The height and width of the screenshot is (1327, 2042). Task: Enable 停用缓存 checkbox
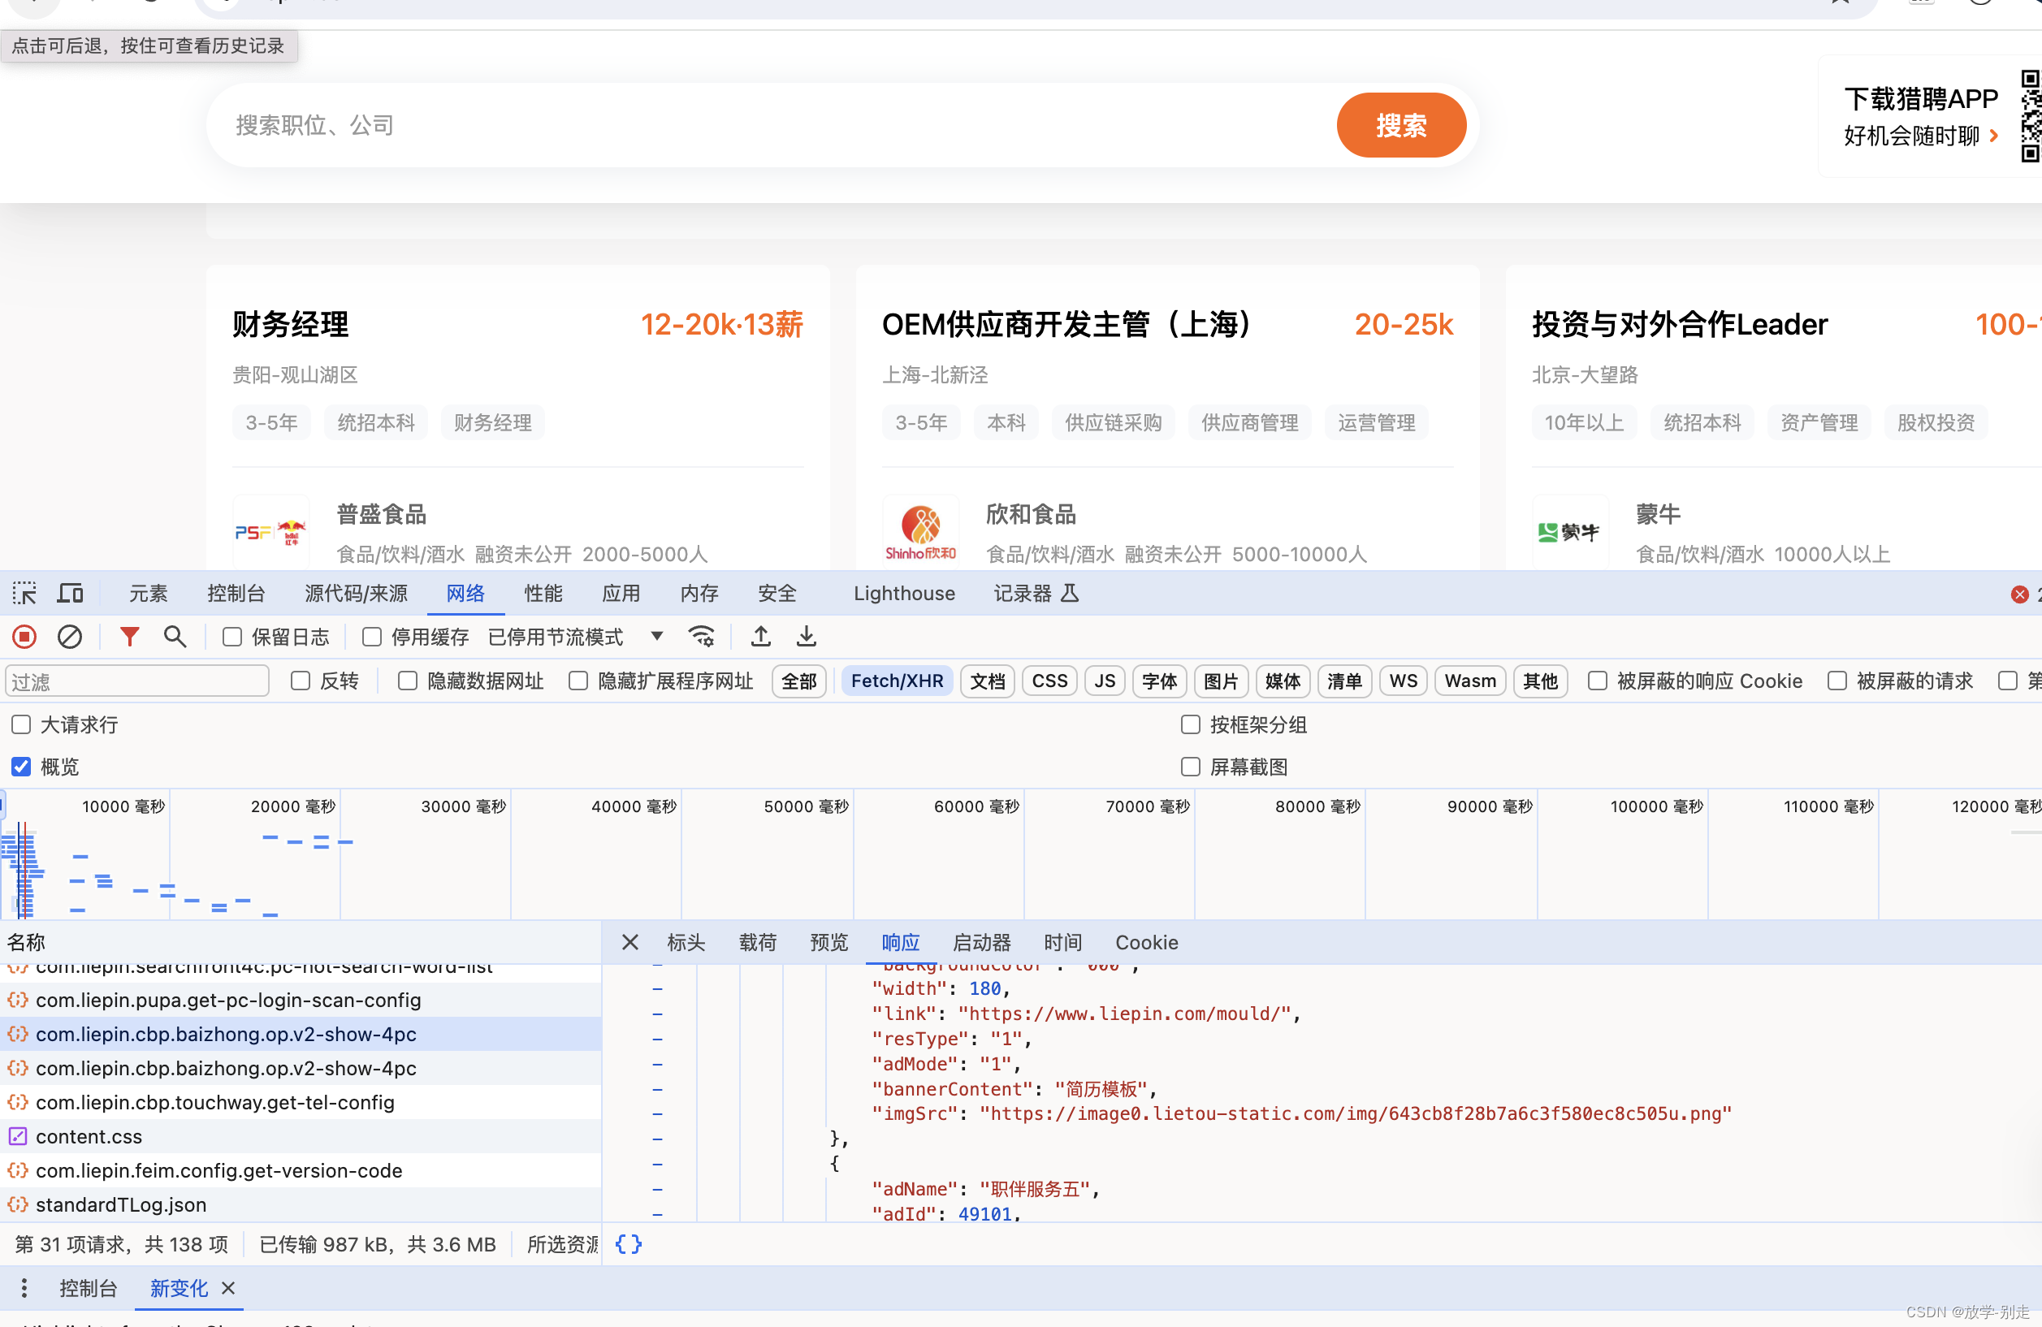coord(369,637)
